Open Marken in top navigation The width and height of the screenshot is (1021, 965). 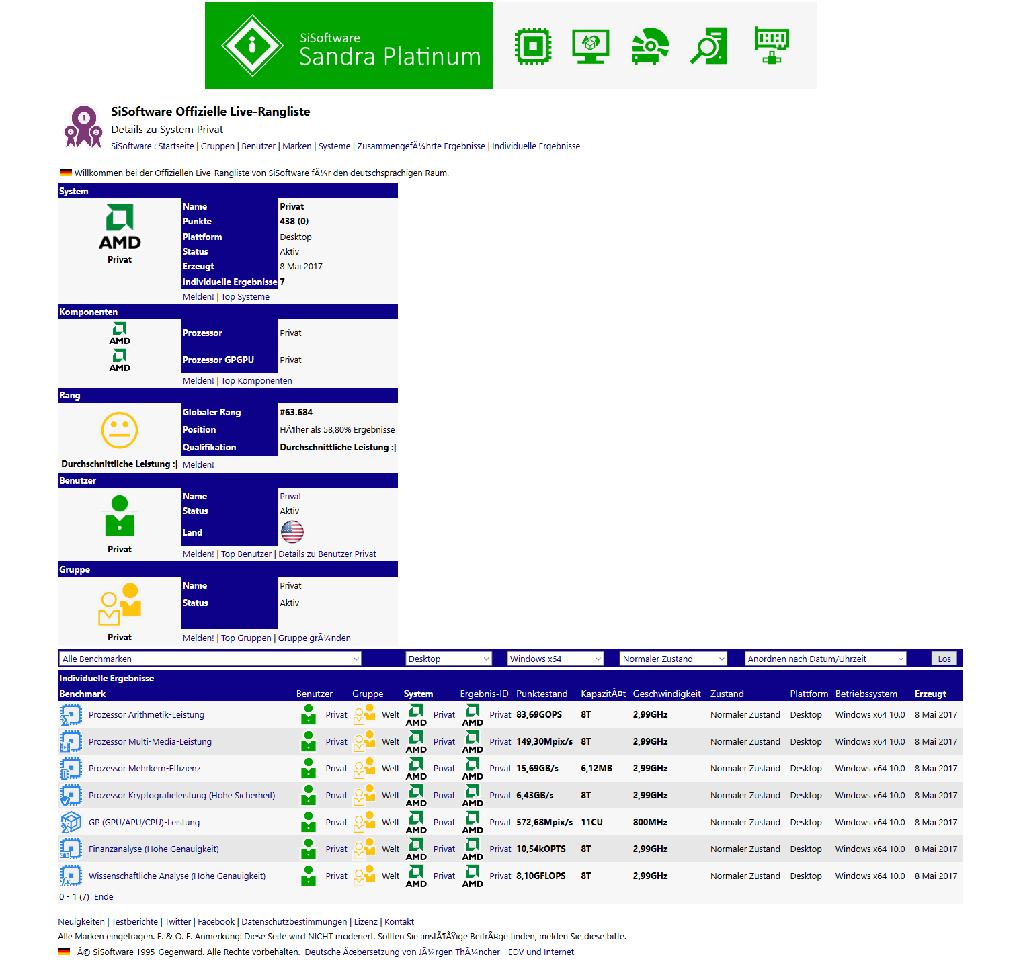(297, 146)
